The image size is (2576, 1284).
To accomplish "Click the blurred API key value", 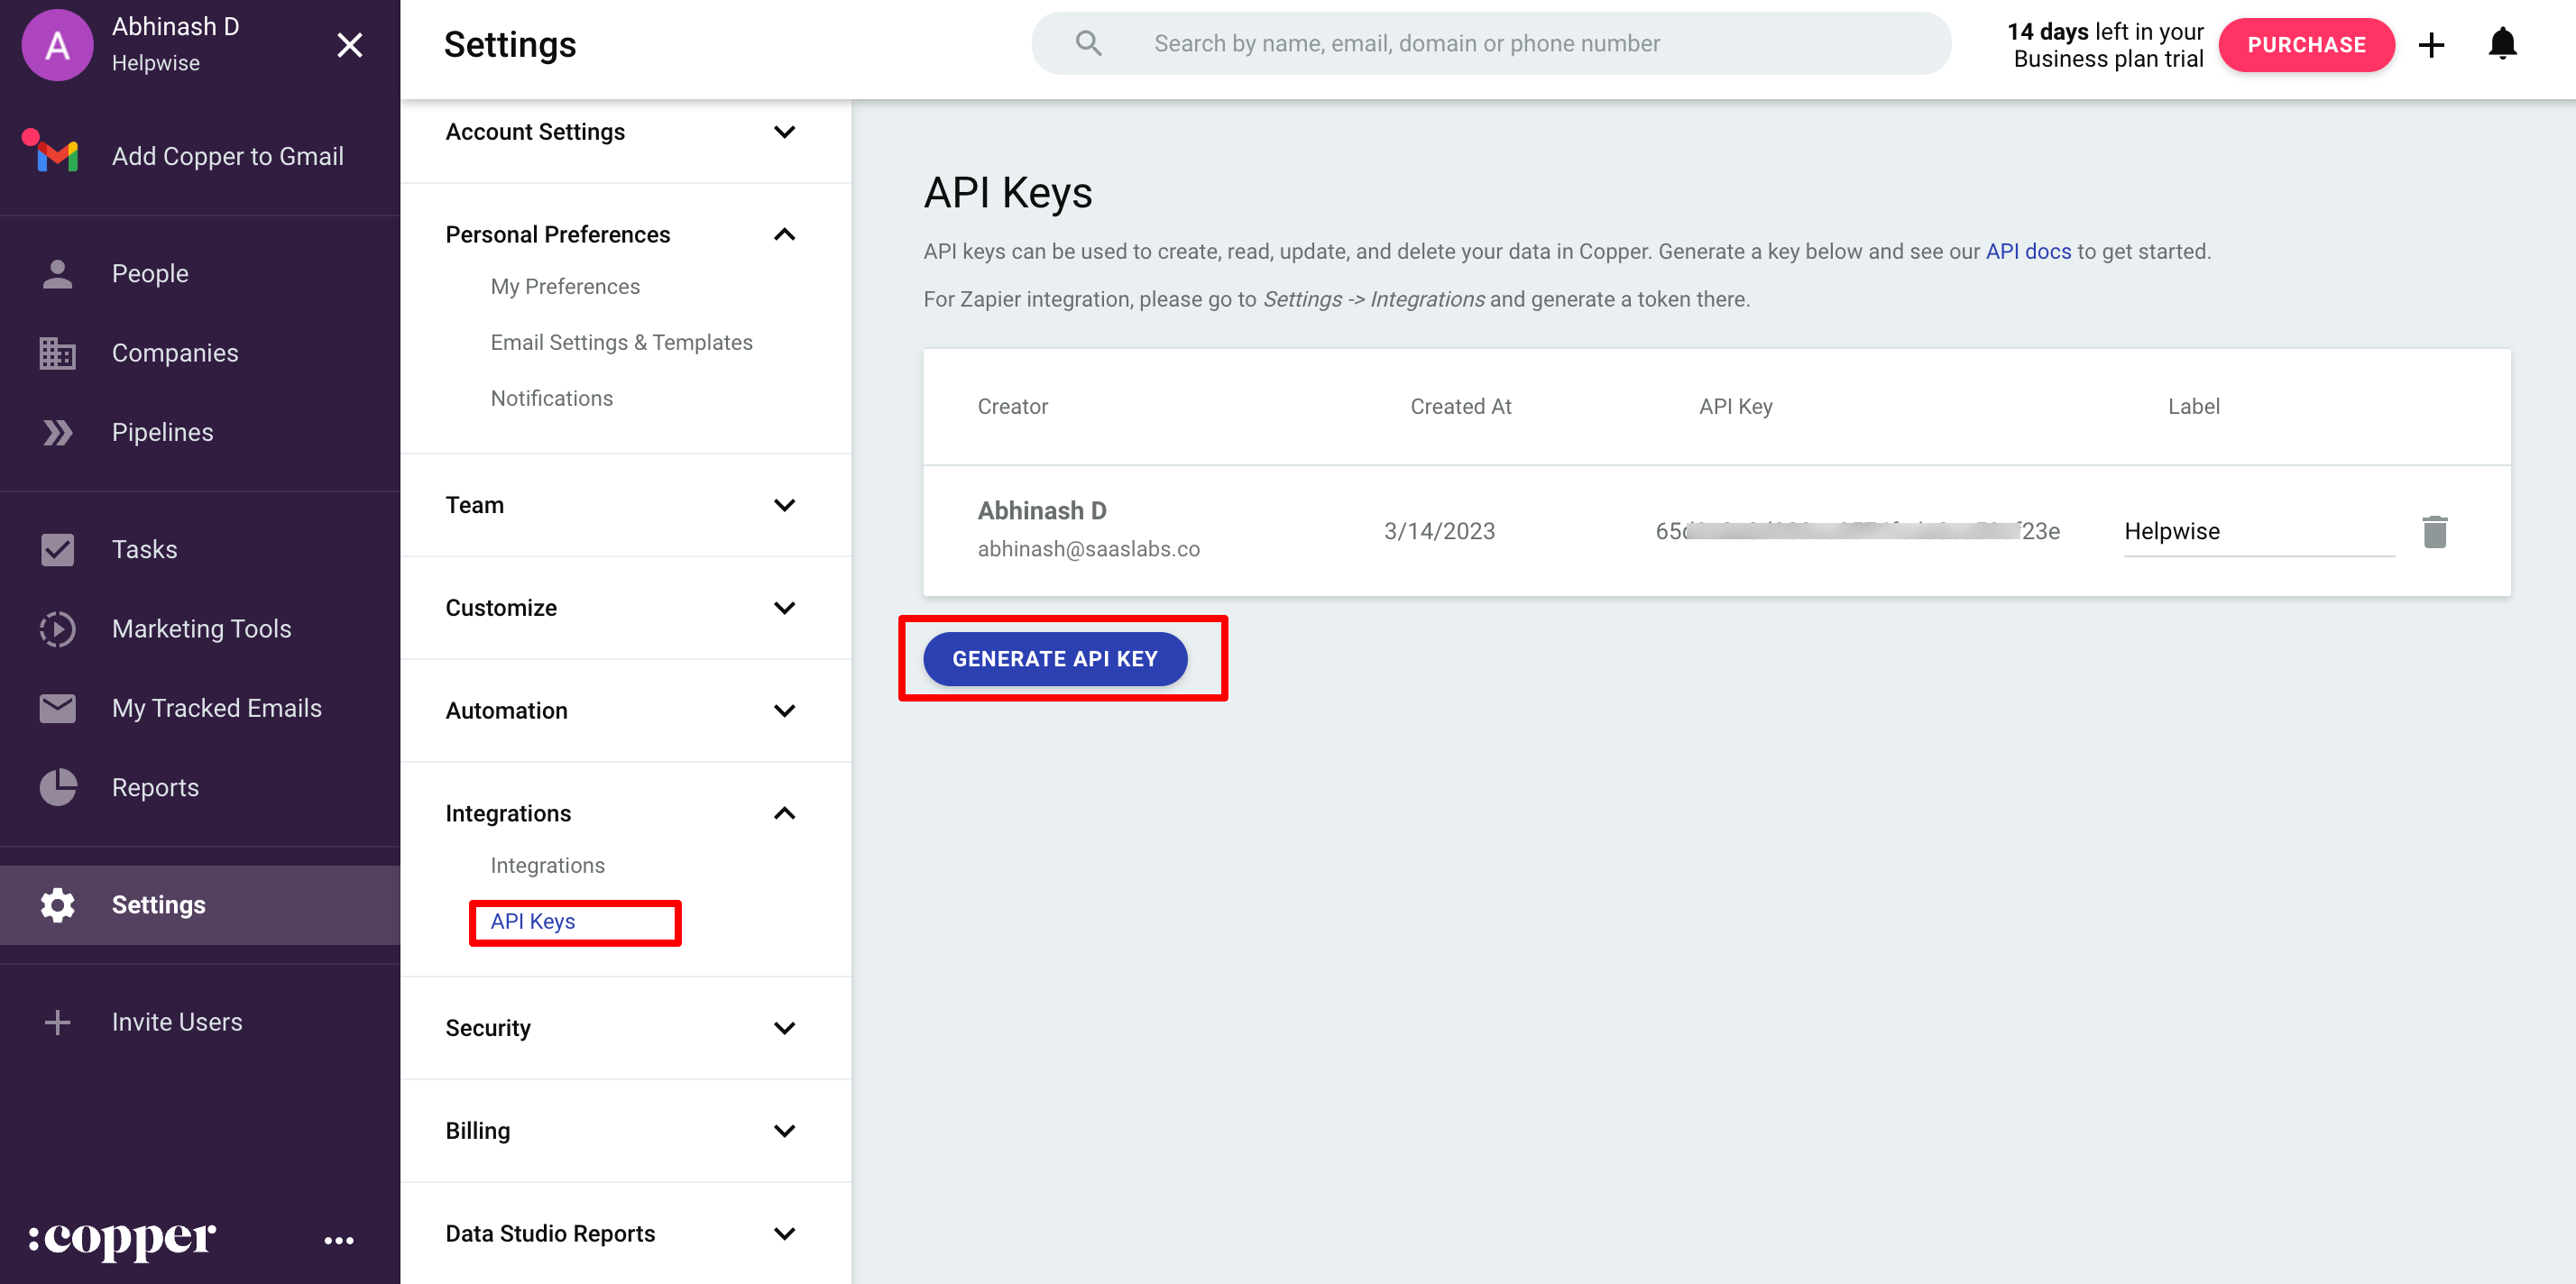I will (1856, 532).
